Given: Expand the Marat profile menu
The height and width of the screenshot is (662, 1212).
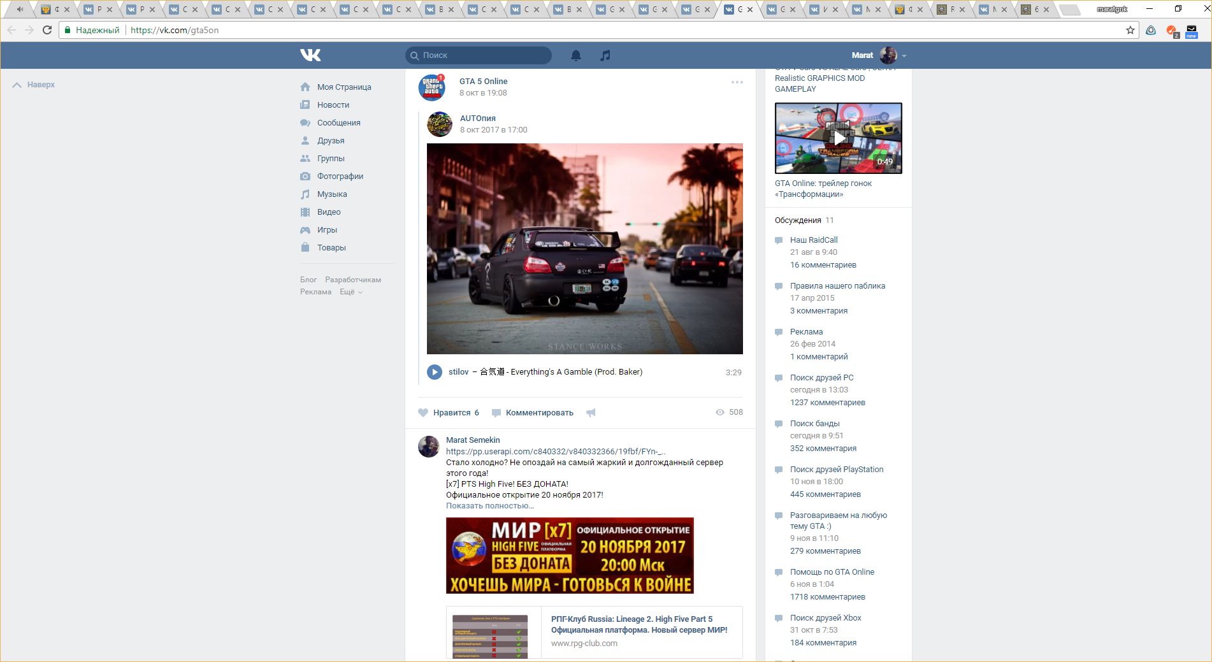Looking at the screenshot, I should tap(904, 56).
